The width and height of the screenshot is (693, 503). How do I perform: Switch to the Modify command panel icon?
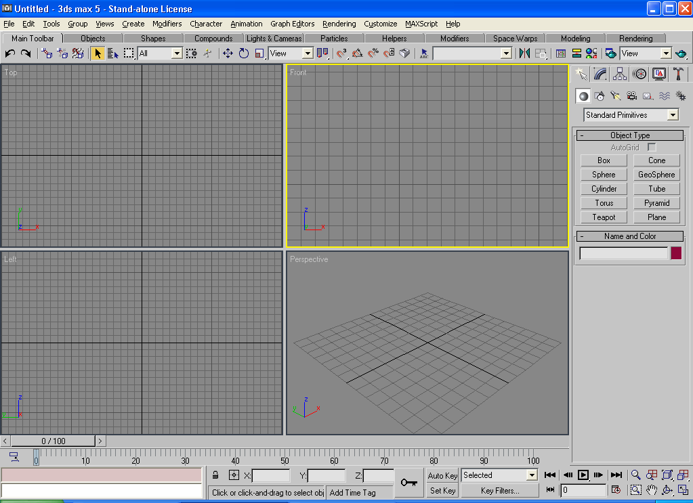tap(600, 74)
